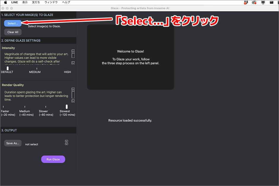
Task: Open the LINE menu
Action: pos(15,2)
